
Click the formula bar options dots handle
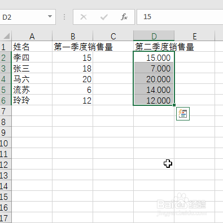tap(64, 17)
